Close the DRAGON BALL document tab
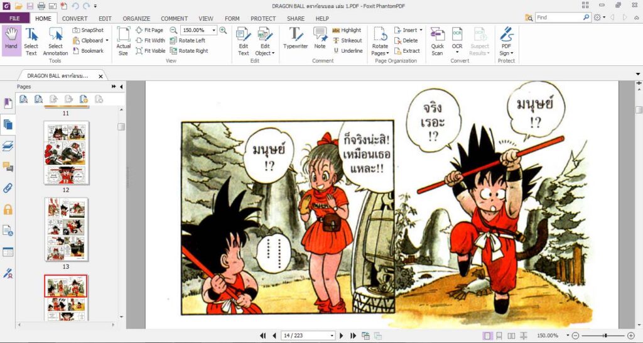 coord(101,76)
